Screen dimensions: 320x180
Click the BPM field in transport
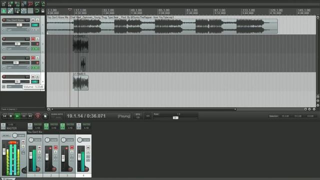(138, 116)
